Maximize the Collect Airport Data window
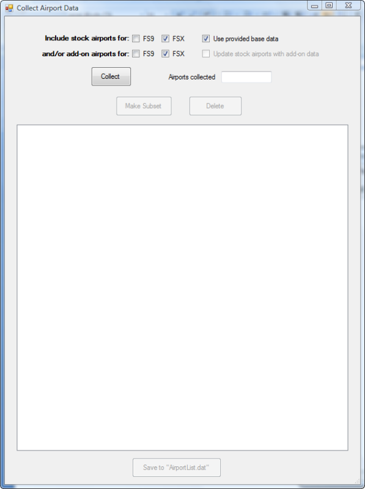This screenshot has height=489, width=365. 329,6
